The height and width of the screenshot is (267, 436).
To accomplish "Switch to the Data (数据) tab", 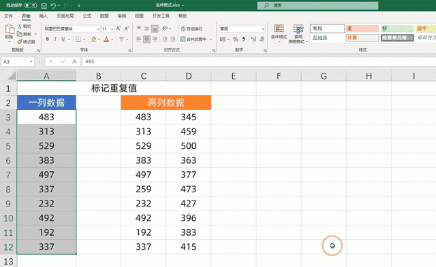I will point(104,16).
